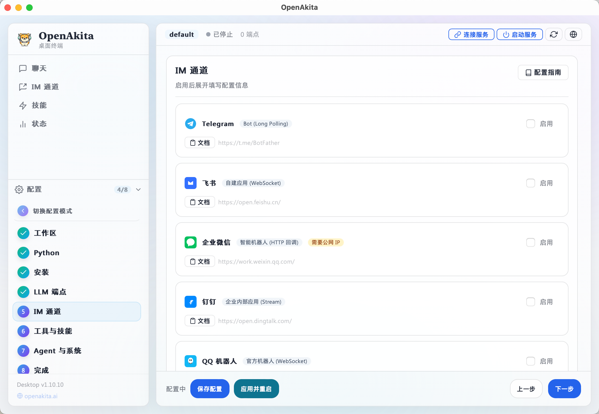Go to the Skills sidebar item
599x414 pixels.
(x=39, y=105)
